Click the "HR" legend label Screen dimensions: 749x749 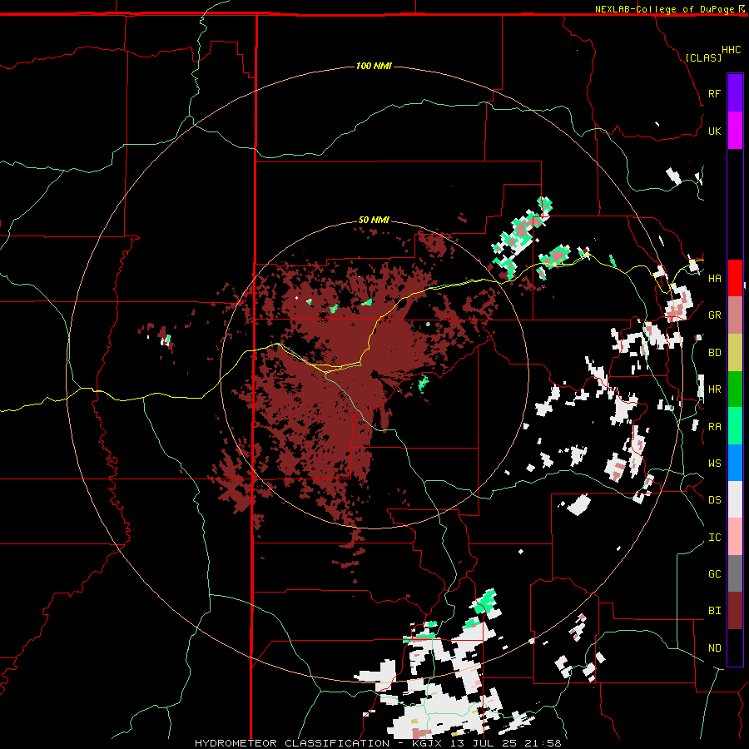coord(714,389)
